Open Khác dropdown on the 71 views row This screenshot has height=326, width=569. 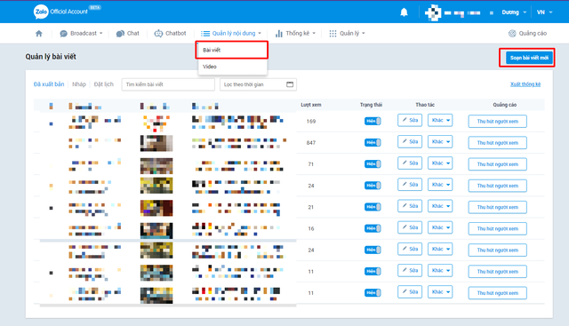click(x=440, y=163)
